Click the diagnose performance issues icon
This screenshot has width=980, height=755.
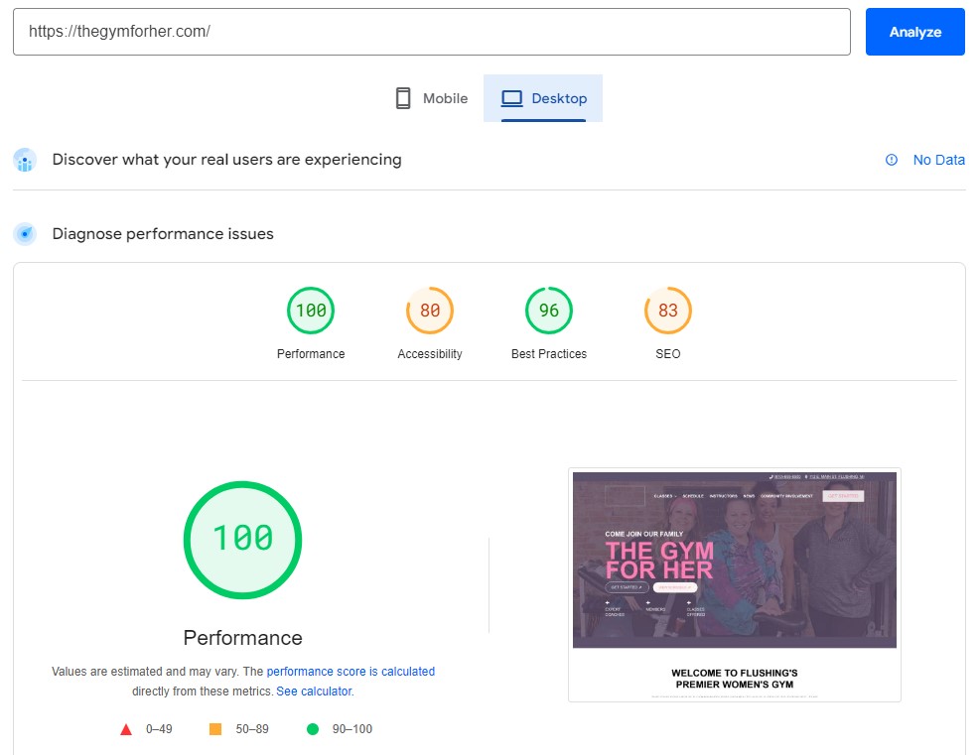coord(25,234)
